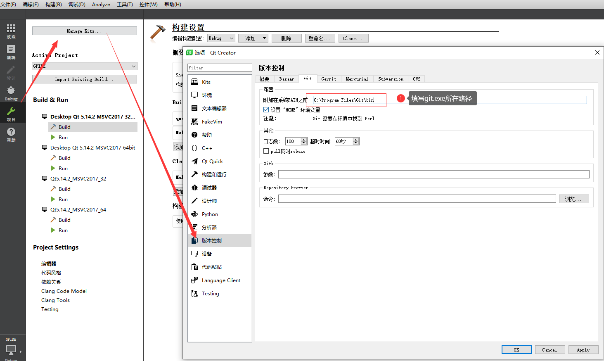Open Qt Quick options category
604x361 pixels.
click(x=220, y=161)
